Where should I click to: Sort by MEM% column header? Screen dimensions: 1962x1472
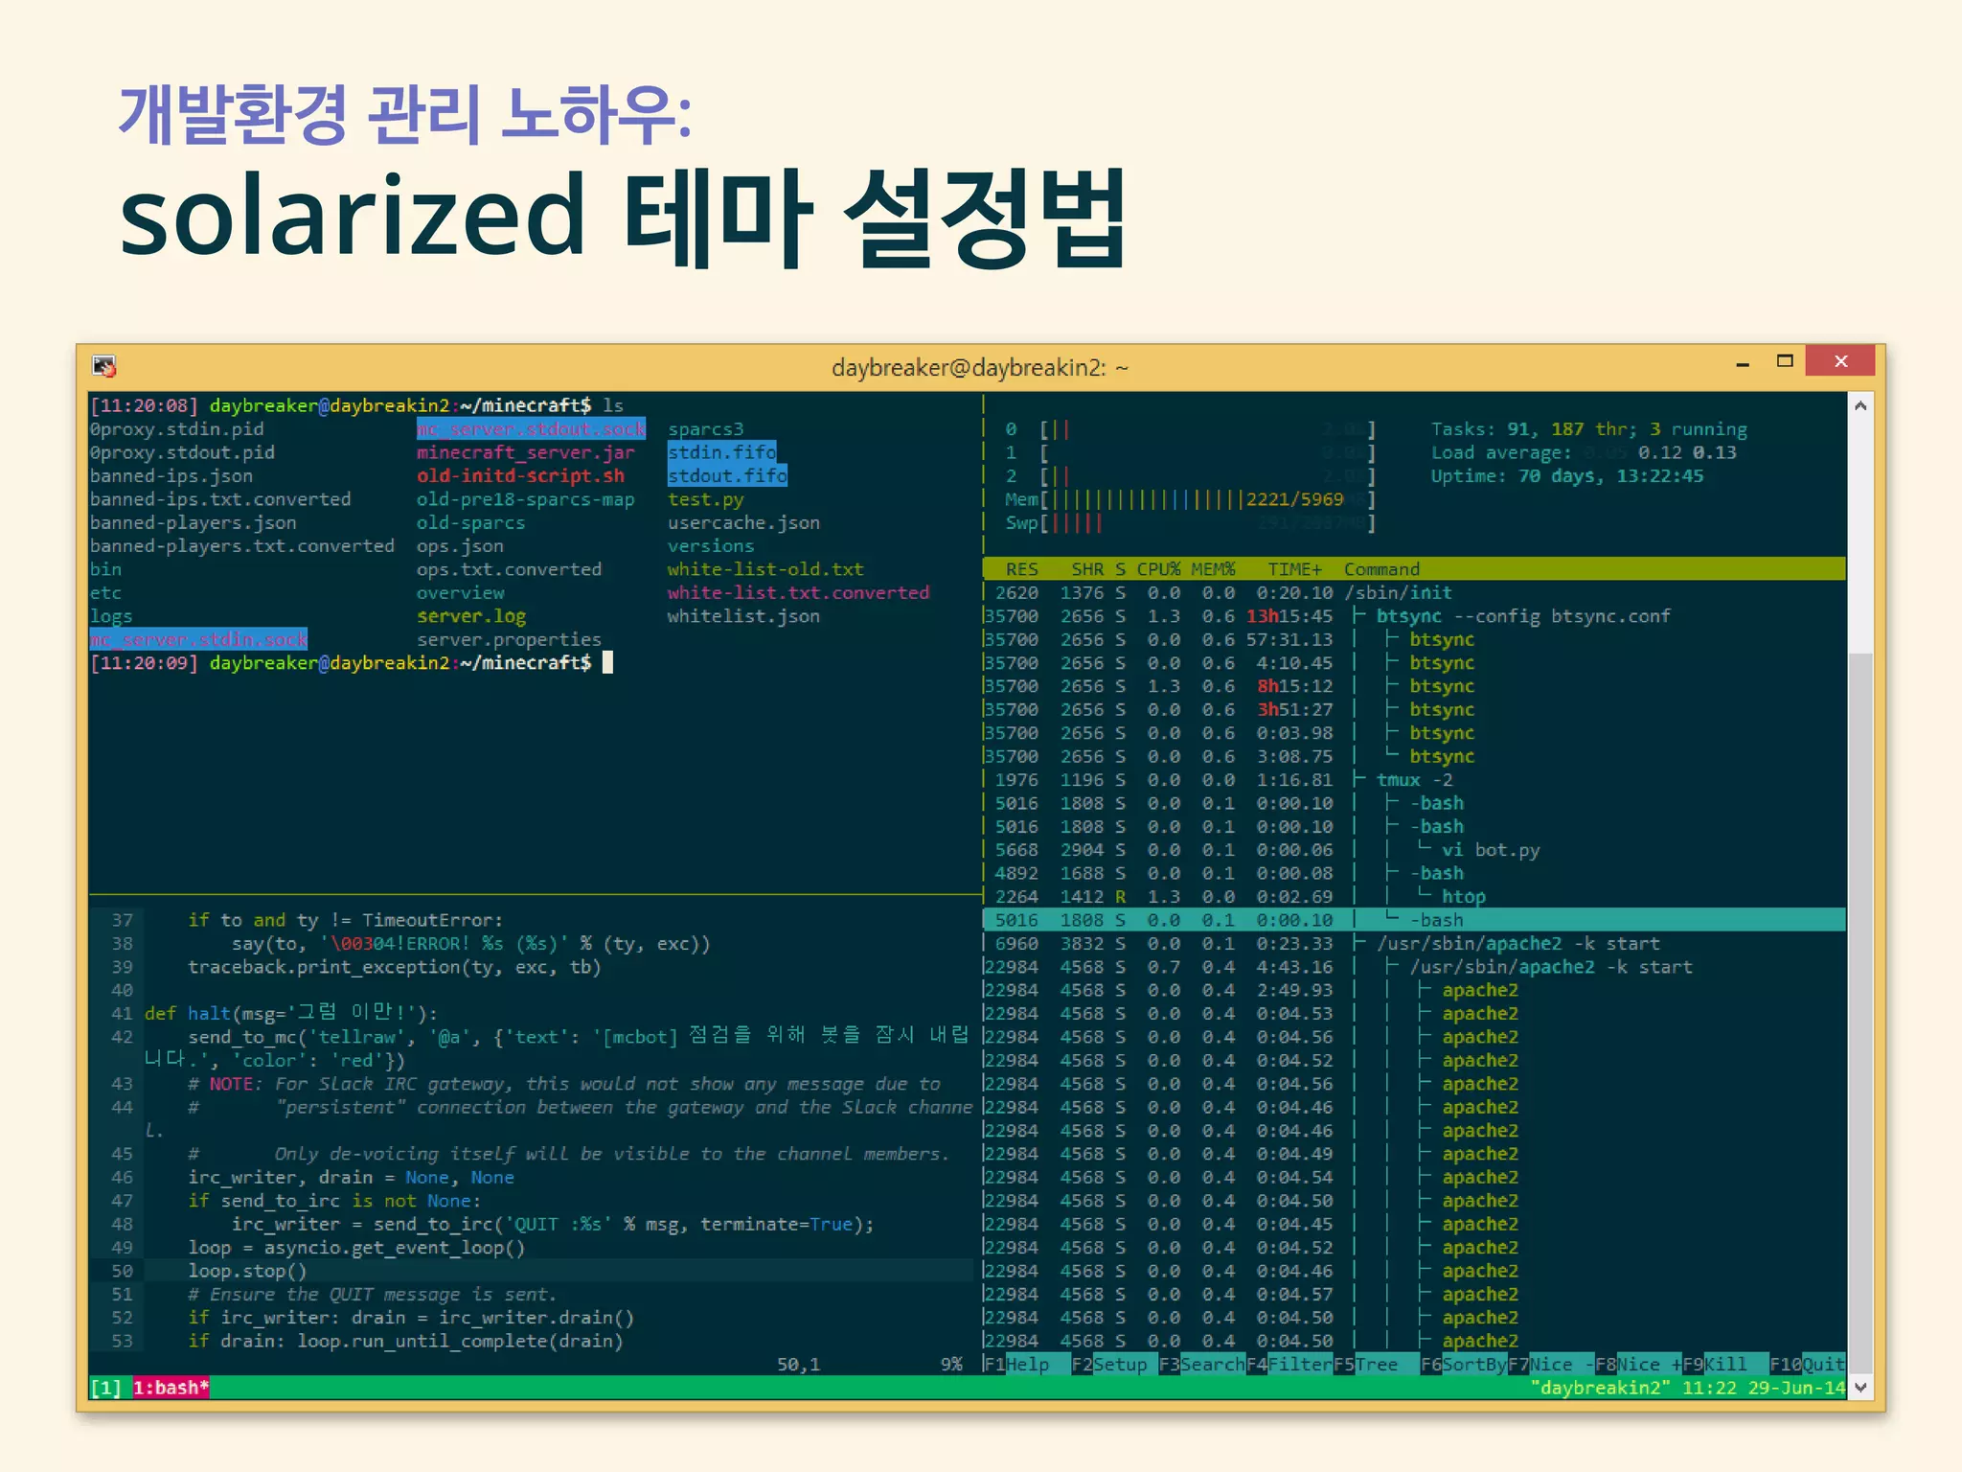coord(1212,569)
